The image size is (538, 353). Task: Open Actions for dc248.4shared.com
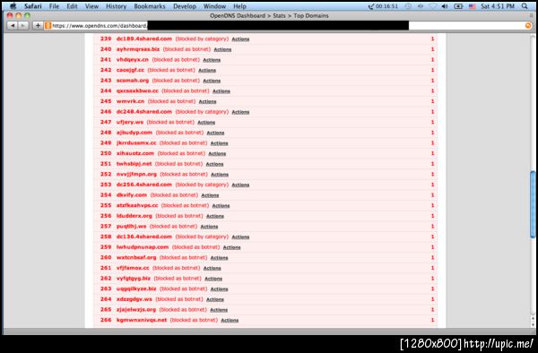point(240,112)
